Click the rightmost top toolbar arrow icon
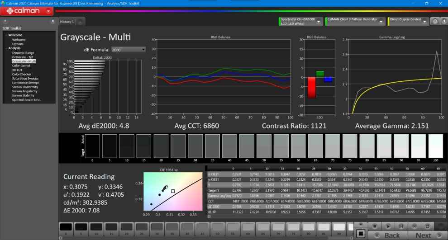 [x=444, y=21]
